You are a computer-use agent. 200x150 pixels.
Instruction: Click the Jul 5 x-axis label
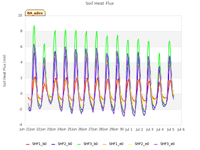point(171,129)
